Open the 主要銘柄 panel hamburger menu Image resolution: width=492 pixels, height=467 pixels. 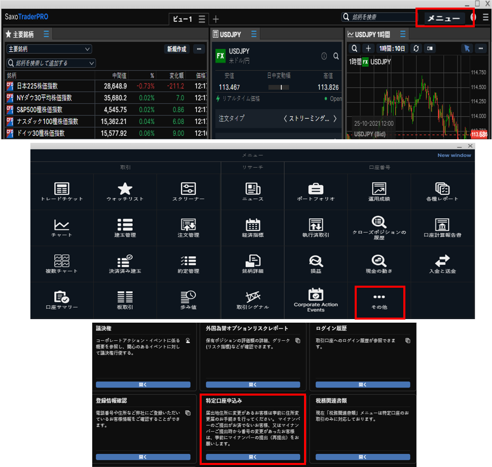pyautogui.click(x=46, y=34)
